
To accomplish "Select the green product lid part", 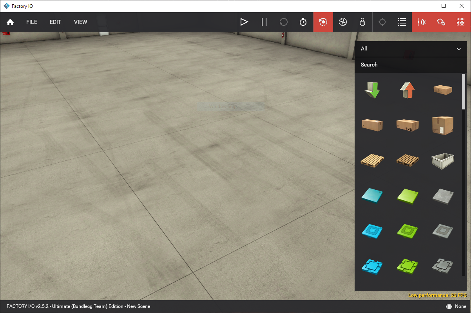I will pyautogui.click(x=408, y=231).
